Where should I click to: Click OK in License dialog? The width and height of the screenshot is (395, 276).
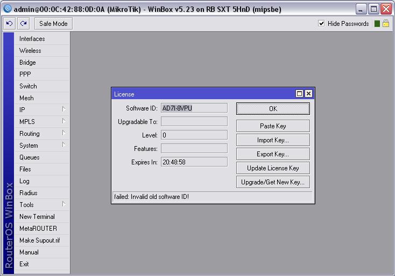(x=273, y=109)
